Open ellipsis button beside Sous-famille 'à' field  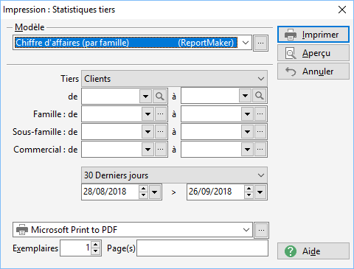[x=260, y=132]
